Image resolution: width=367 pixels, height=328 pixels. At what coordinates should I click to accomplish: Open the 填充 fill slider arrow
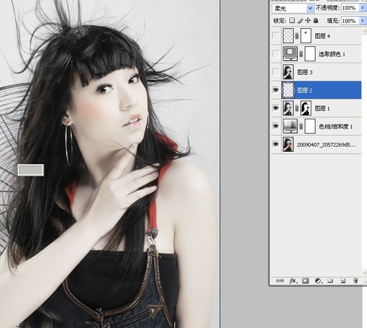coord(362,21)
